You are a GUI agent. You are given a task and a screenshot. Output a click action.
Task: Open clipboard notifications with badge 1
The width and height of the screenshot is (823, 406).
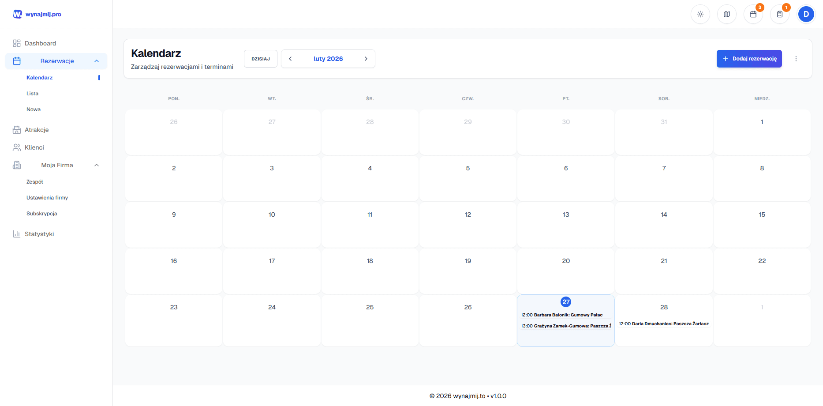pyautogui.click(x=780, y=14)
